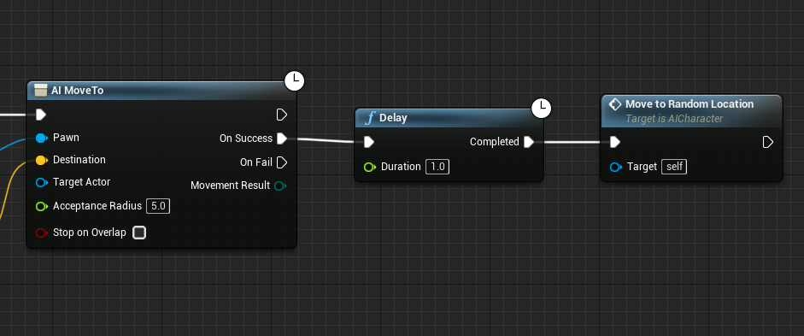Viewport: 804px width, 336px height.
Task: Click the Delay Duration green pin
Action: [x=370, y=167]
